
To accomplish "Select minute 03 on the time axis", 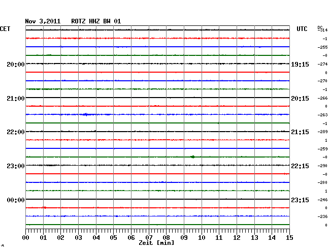I will (78, 238).
